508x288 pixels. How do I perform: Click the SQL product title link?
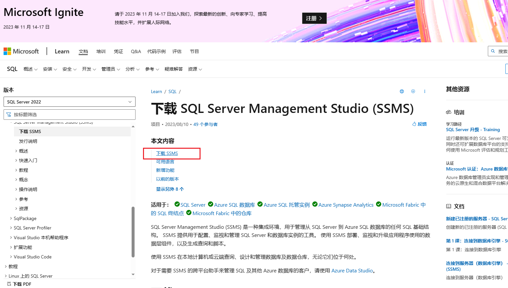[x=12, y=69]
